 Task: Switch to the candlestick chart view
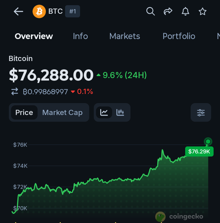coord(120,113)
